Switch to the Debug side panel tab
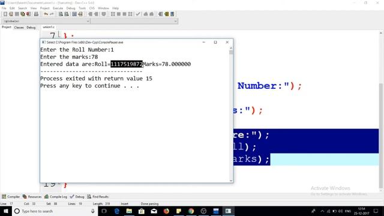Screen dimensions: 384x216 [x=31, y=28]
